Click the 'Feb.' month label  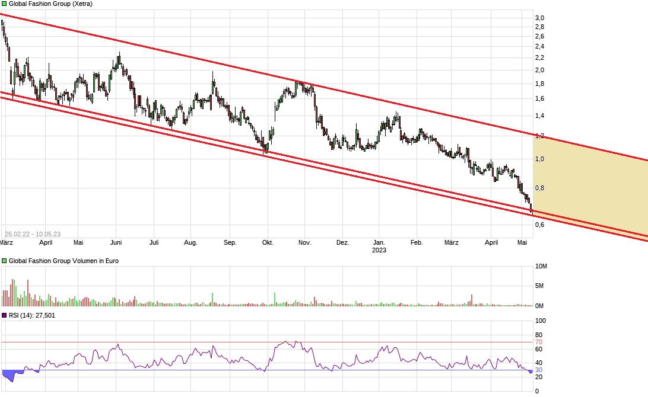[x=417, y=243]
